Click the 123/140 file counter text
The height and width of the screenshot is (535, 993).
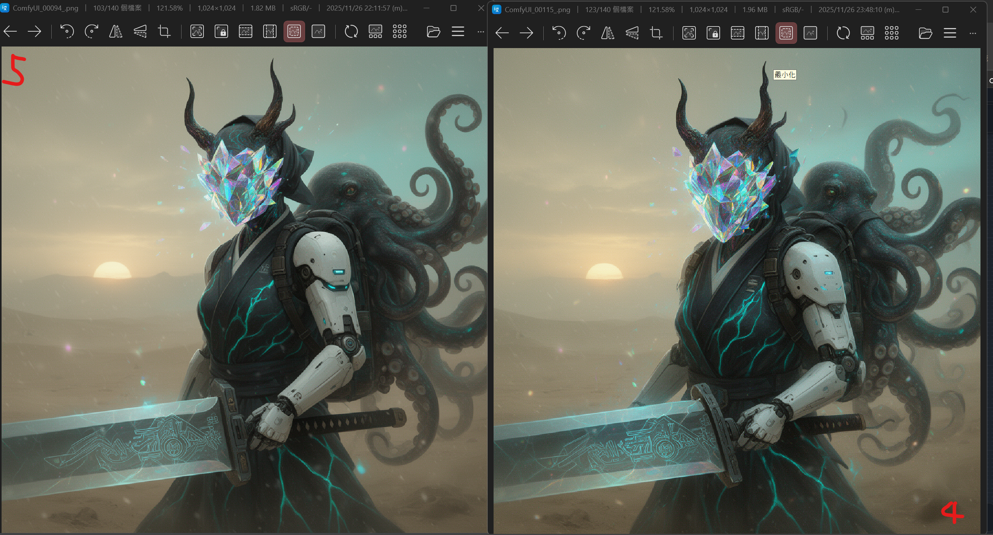[x=609, y=9]
